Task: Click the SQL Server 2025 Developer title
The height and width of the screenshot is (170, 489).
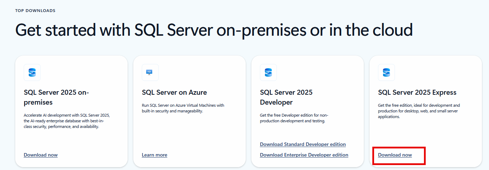Action: click(286, 97)
